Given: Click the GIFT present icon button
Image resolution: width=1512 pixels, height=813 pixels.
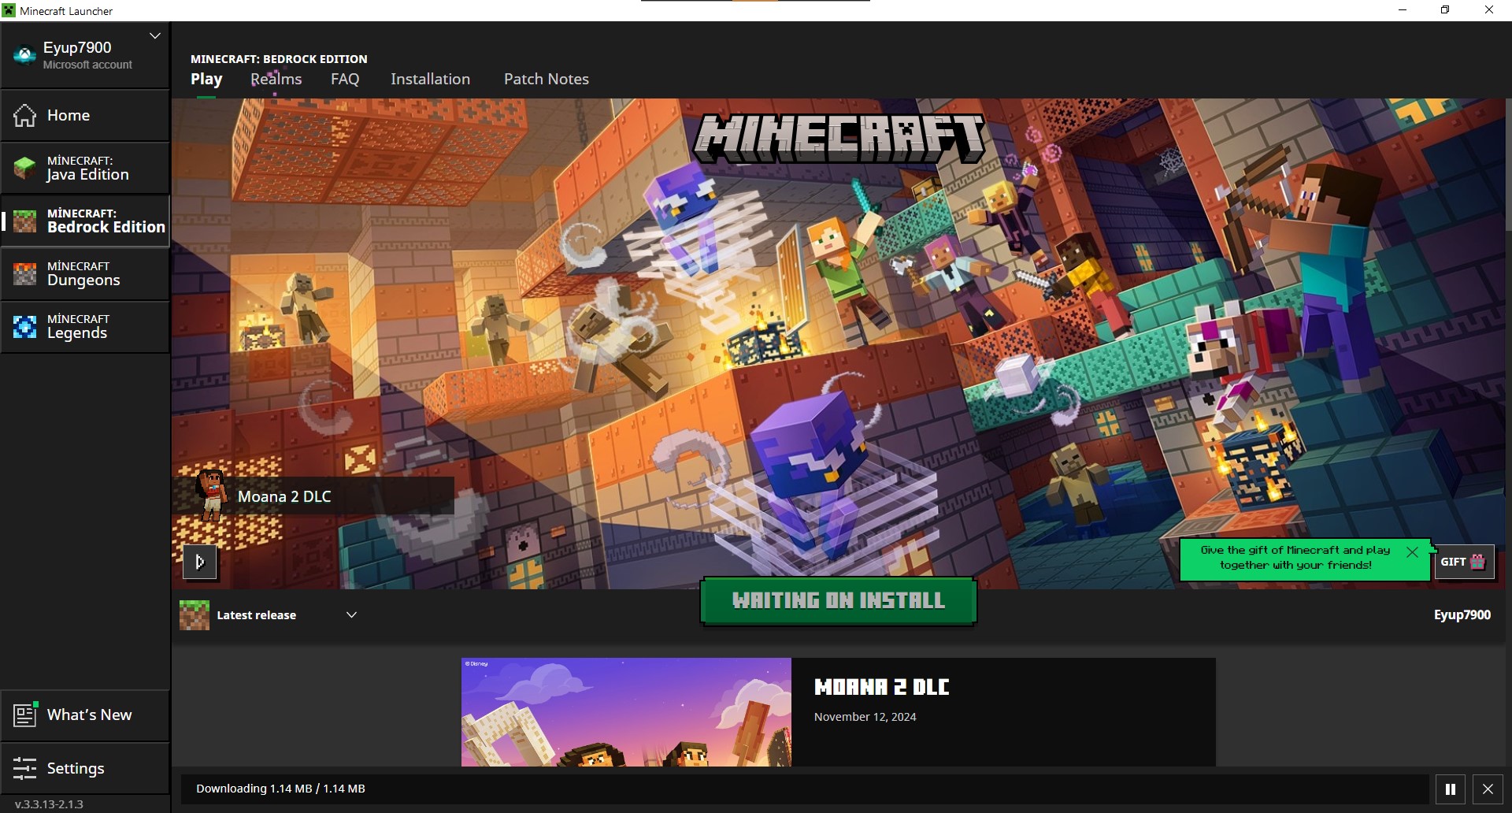Looking at the screenshot, I should pos(1463,562).
